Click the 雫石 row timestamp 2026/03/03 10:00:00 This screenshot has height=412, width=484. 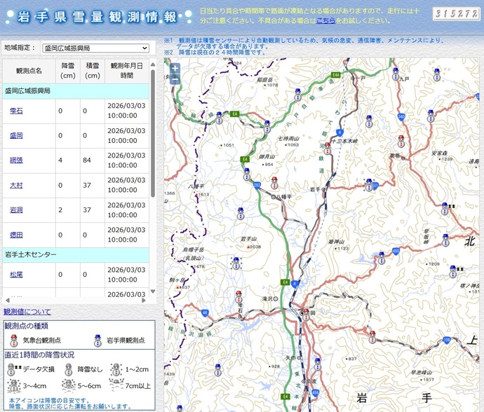pyautogui.click(x=126, y=111)
